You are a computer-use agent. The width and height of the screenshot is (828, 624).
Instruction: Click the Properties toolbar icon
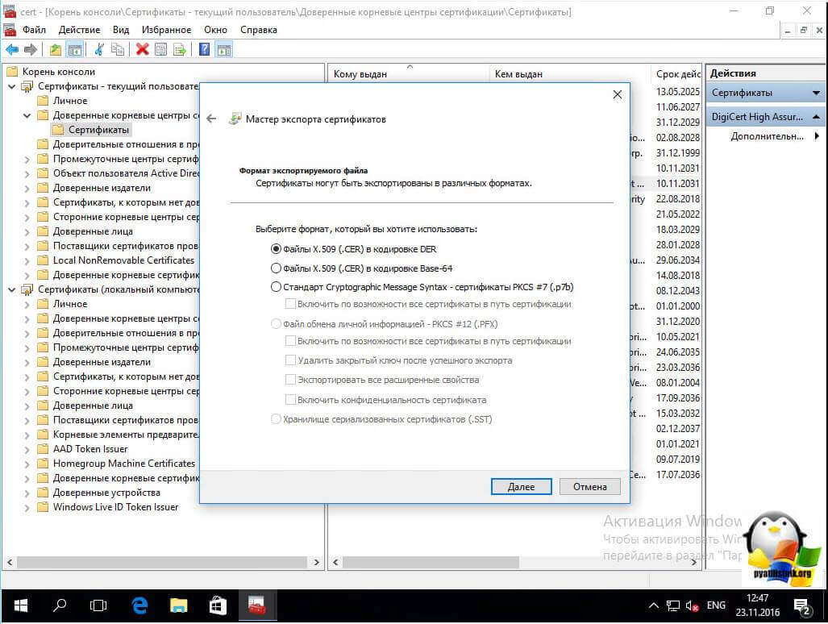point(161,50)
